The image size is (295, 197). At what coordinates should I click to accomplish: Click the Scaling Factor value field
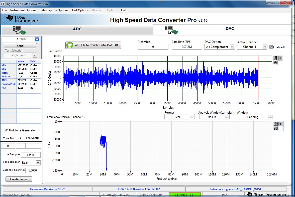tap(33, 170)
